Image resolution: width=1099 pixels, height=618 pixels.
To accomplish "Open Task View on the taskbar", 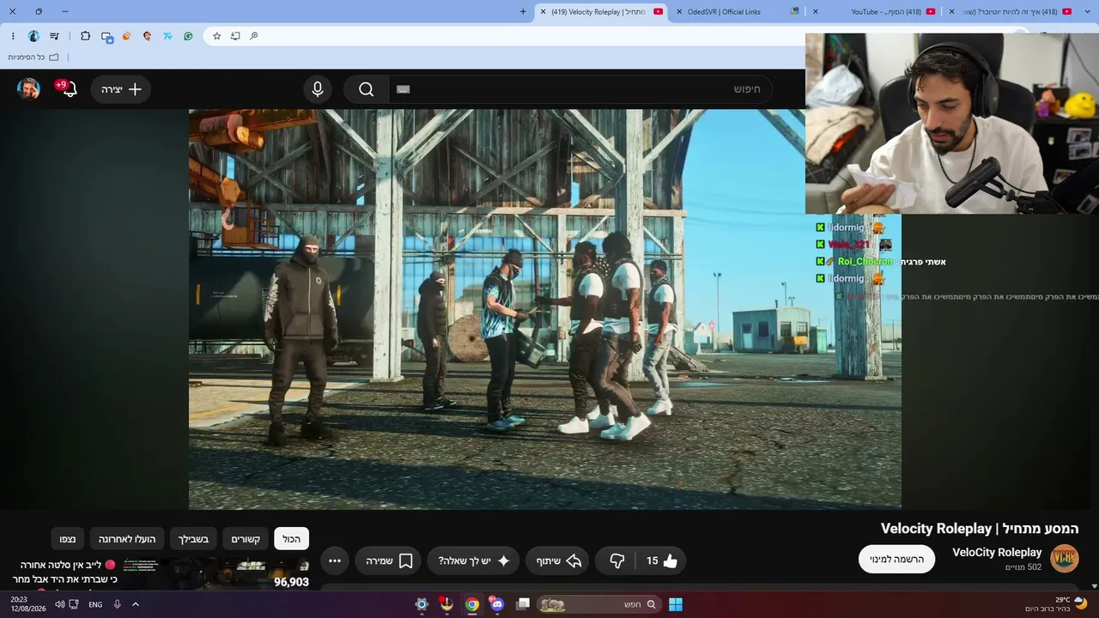I will [x=523, y=604].
